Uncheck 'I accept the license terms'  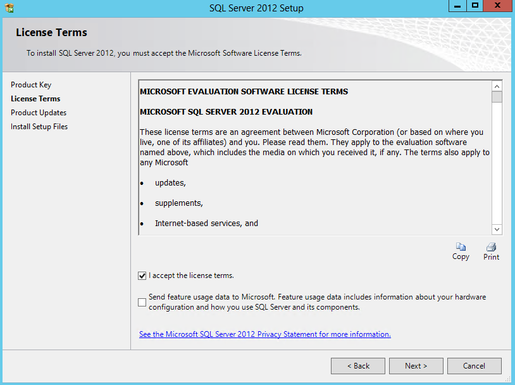[142, 276]
